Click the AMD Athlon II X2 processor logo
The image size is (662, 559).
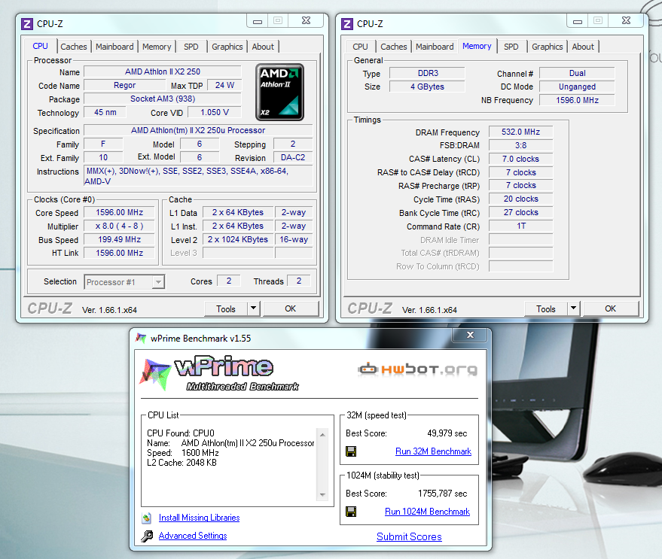279,92
